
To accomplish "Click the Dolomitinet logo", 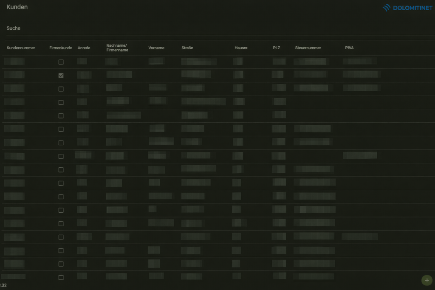I will (x=407, y=8).
